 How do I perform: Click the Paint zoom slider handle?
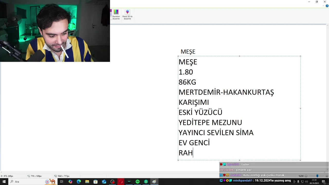(x=317, y=176)
